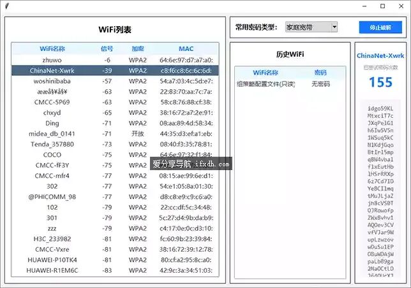Select the CMCC-fF3Y network row
The image size is (411, 288).
tap(115, 165)
